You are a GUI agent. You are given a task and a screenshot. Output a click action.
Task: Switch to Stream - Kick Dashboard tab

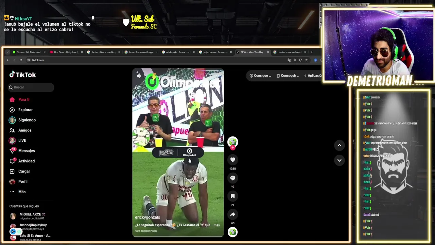click(28, 52)
